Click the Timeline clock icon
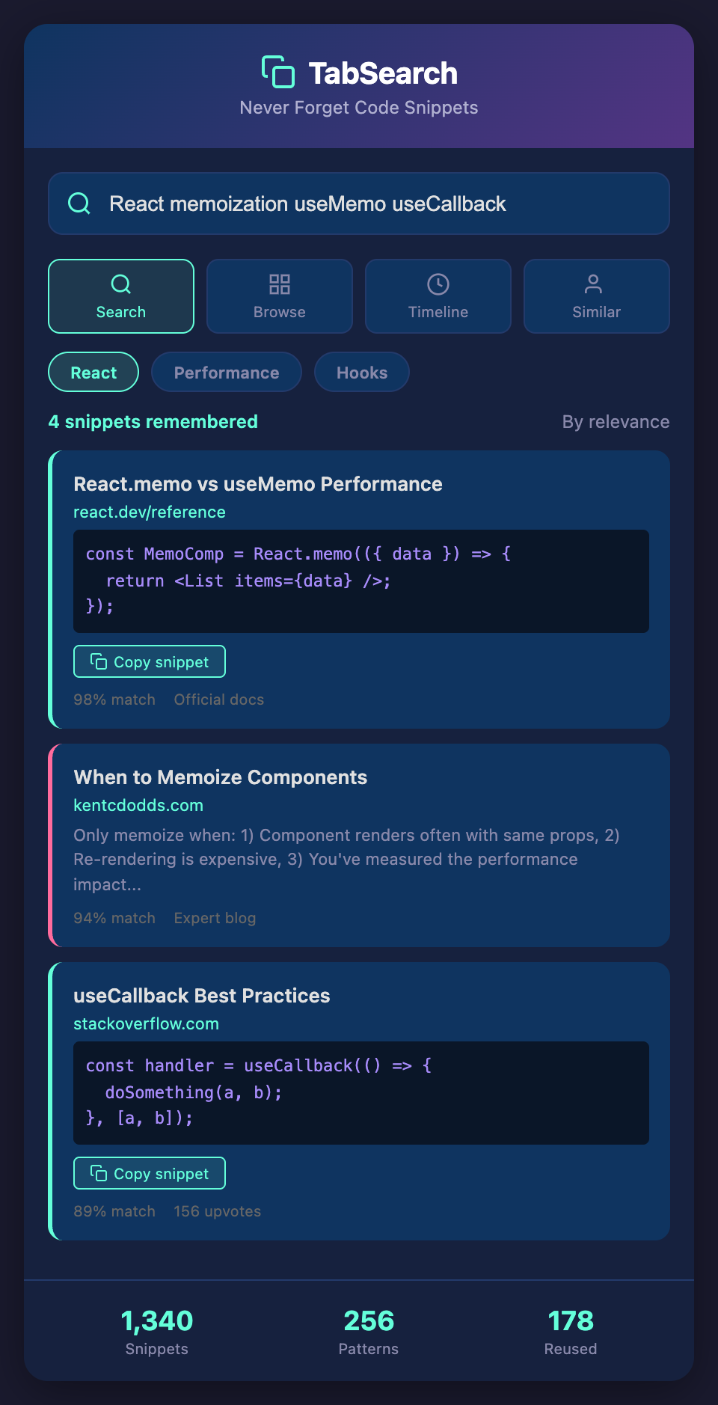The width and height of the screenshot is (718, 1405). click(x=438, y=284)
